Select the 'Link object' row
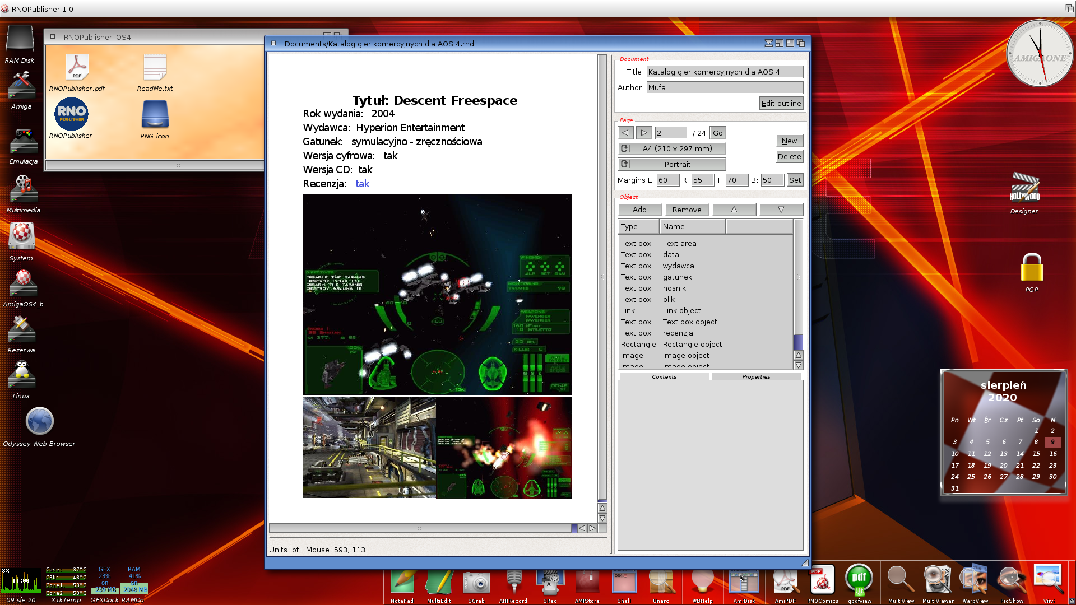The image size is (1076, 605). 706,310
